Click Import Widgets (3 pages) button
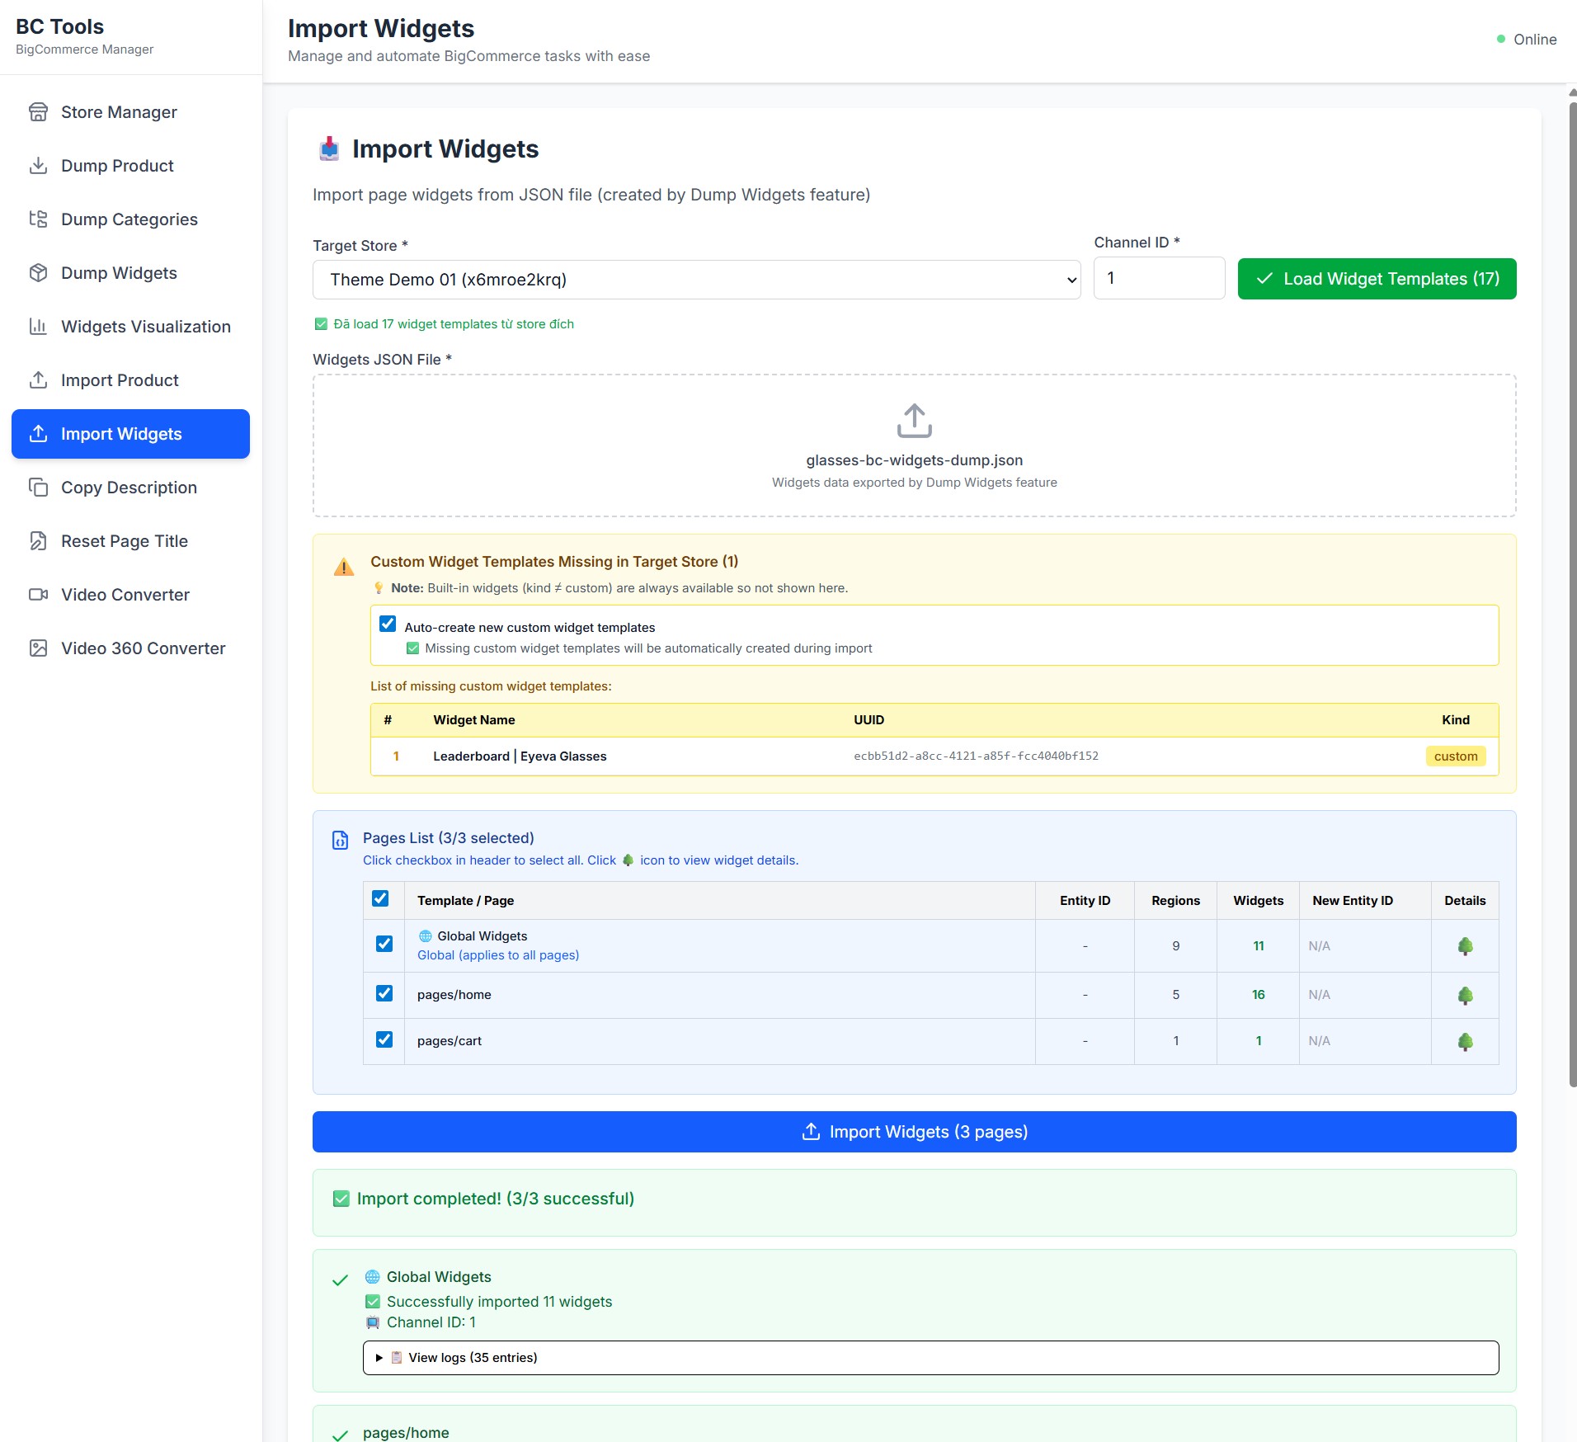This screenshot has height=1442, width=1577. point(914,1132)
